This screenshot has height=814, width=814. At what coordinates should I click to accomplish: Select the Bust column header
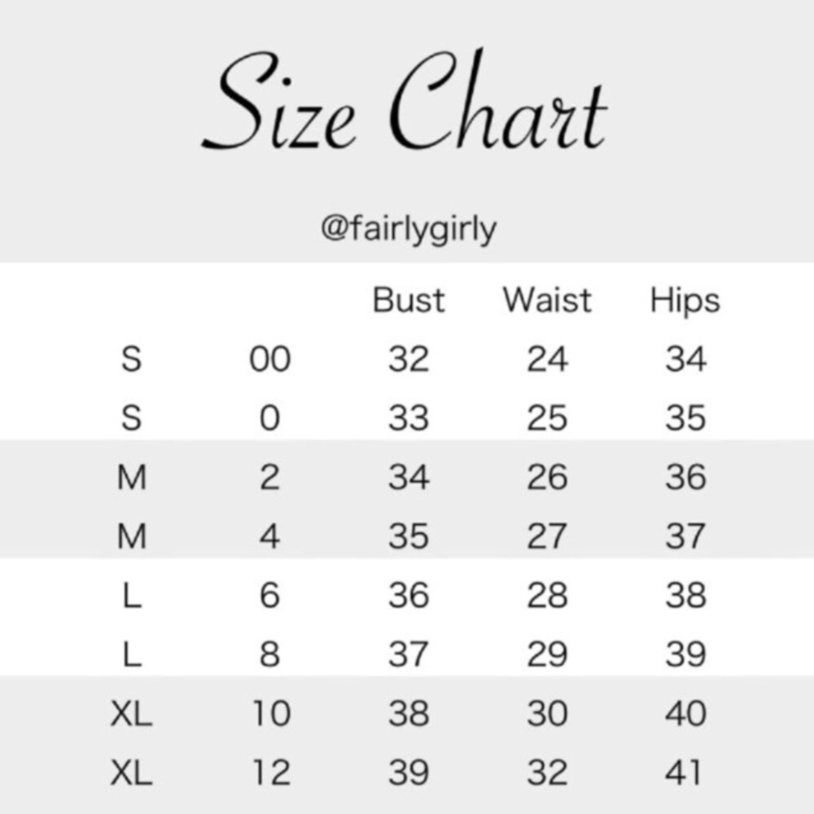tap(409, 300)
